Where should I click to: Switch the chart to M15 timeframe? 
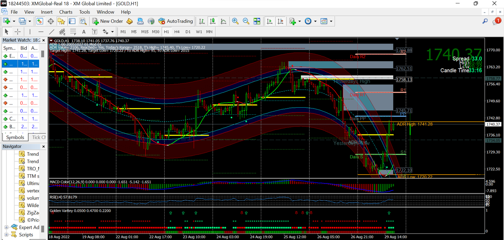coord(145,31)
